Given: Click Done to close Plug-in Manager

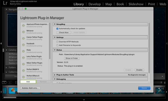Looking at the screenshot, I should (x=144, y=88).
